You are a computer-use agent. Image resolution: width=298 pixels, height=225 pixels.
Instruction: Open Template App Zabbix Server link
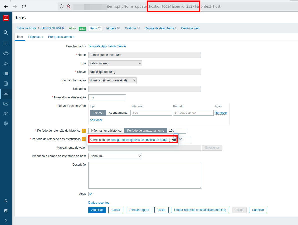(107, 46)
